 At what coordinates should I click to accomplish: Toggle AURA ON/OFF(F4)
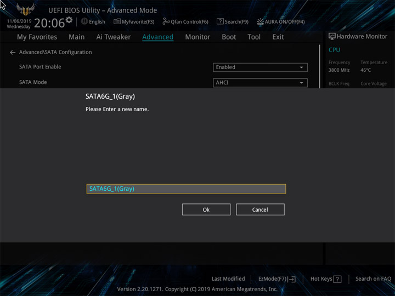click(281, 21)
